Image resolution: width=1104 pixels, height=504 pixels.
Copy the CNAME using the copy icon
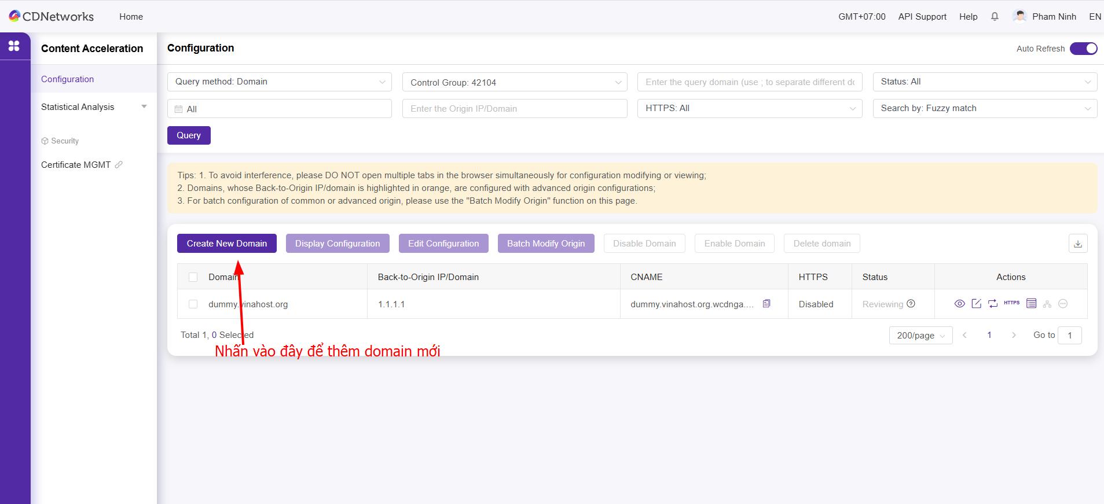point(766,304)
